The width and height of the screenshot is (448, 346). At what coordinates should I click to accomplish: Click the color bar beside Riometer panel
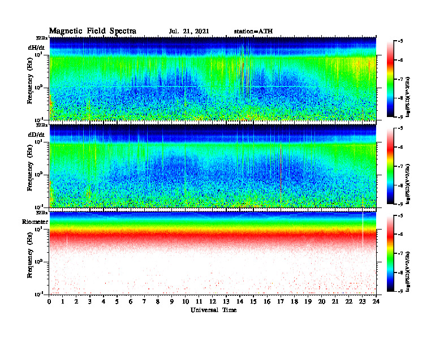click(x=390, y=253)
